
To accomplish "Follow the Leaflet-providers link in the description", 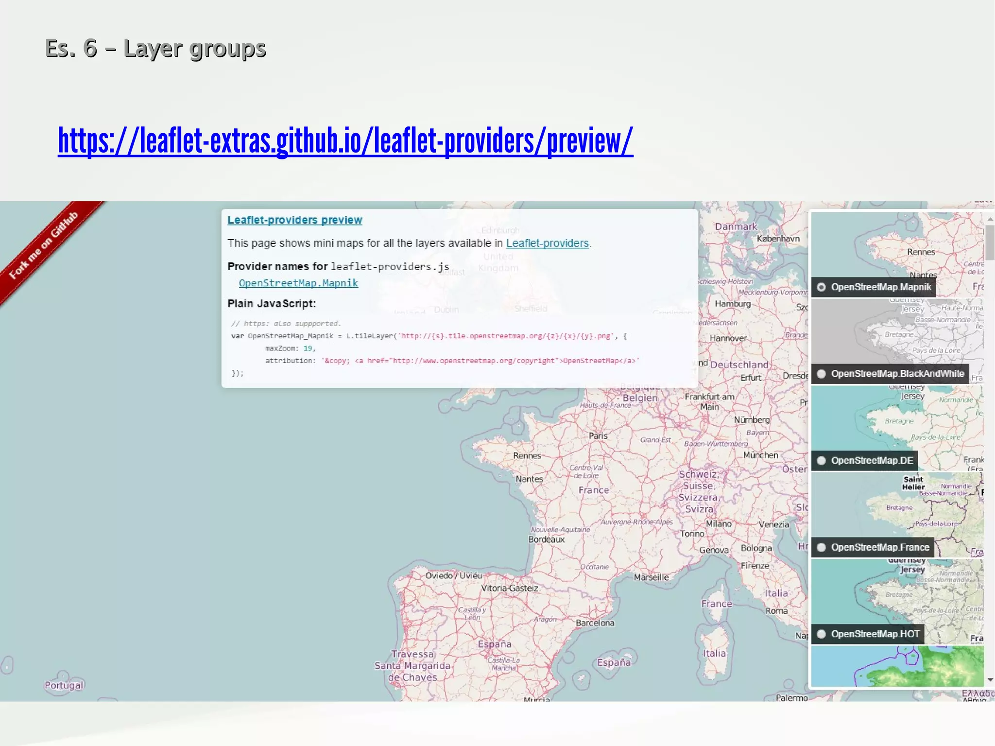I will click(x=547, y=243).
